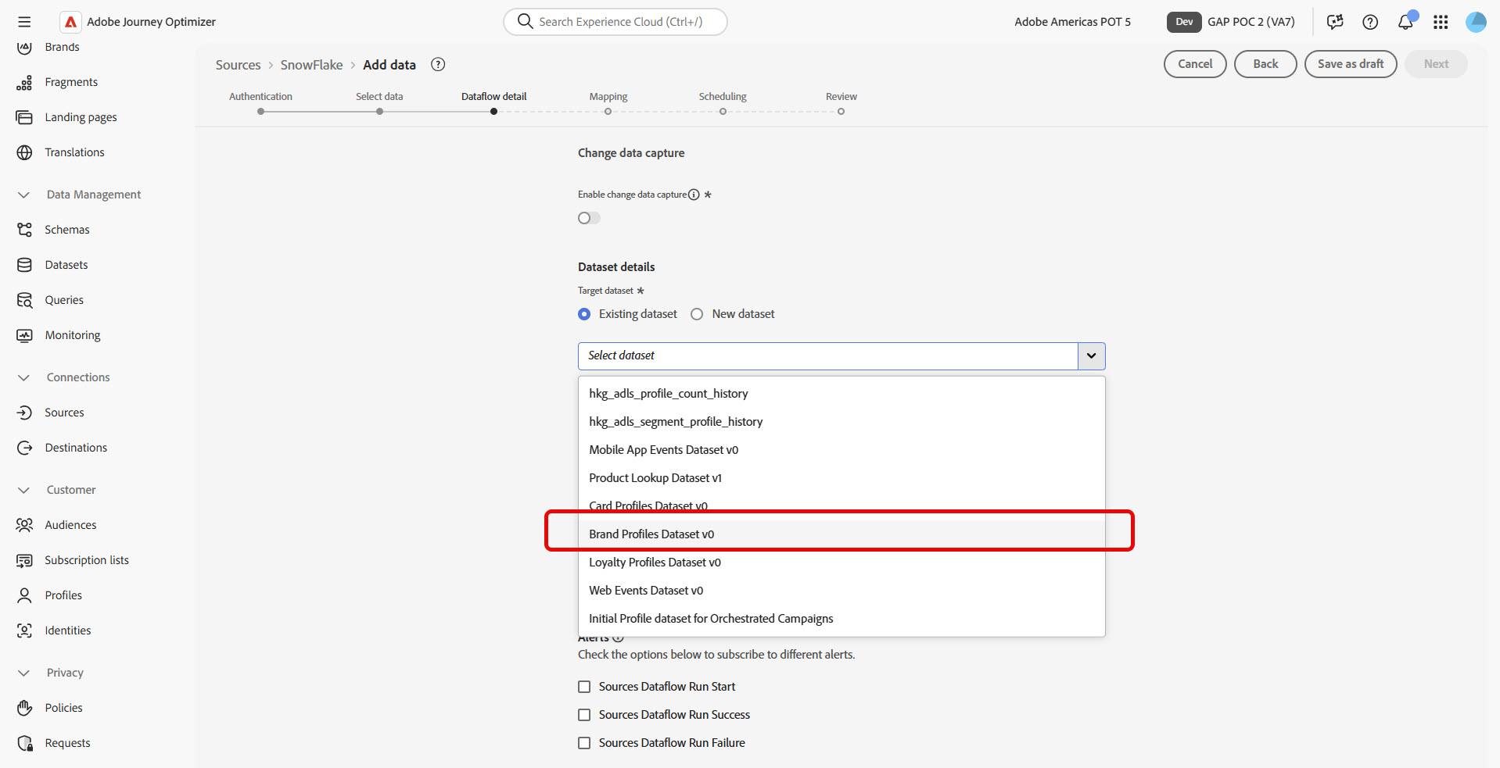Viewport: 1500px width, 768px height.
Task: Collapse the Privacy section
Action: pos(24,673)
